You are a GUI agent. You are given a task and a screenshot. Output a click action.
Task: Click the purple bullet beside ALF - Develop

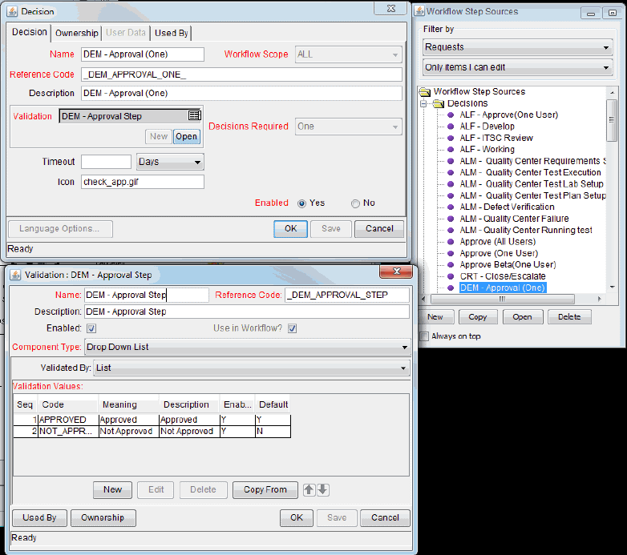(x=451, y=127)
